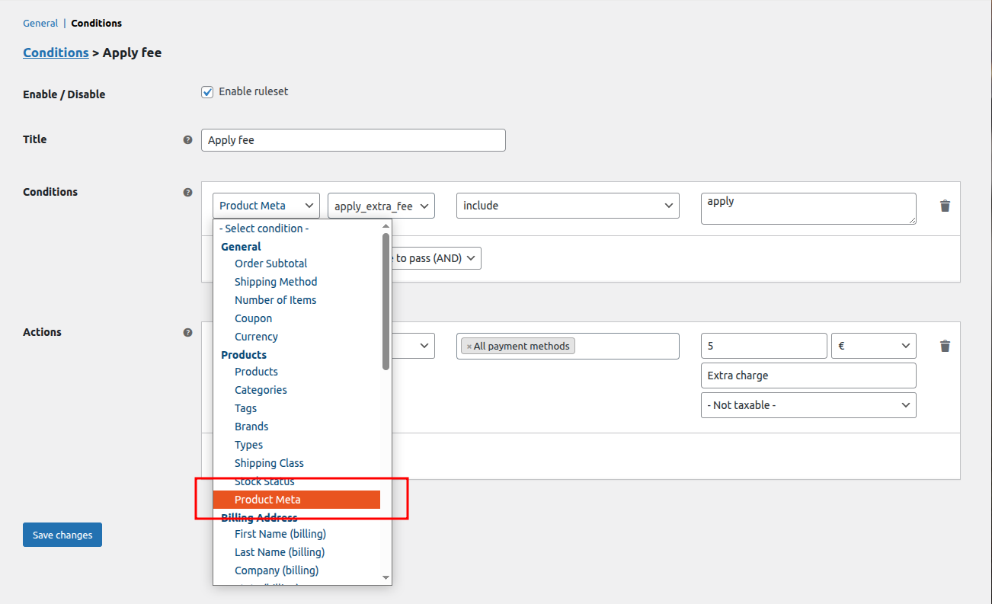Delete the action row with trash icon
This screenshot has width=992, height=604.
pyautogui.click(x=945, y=346)
